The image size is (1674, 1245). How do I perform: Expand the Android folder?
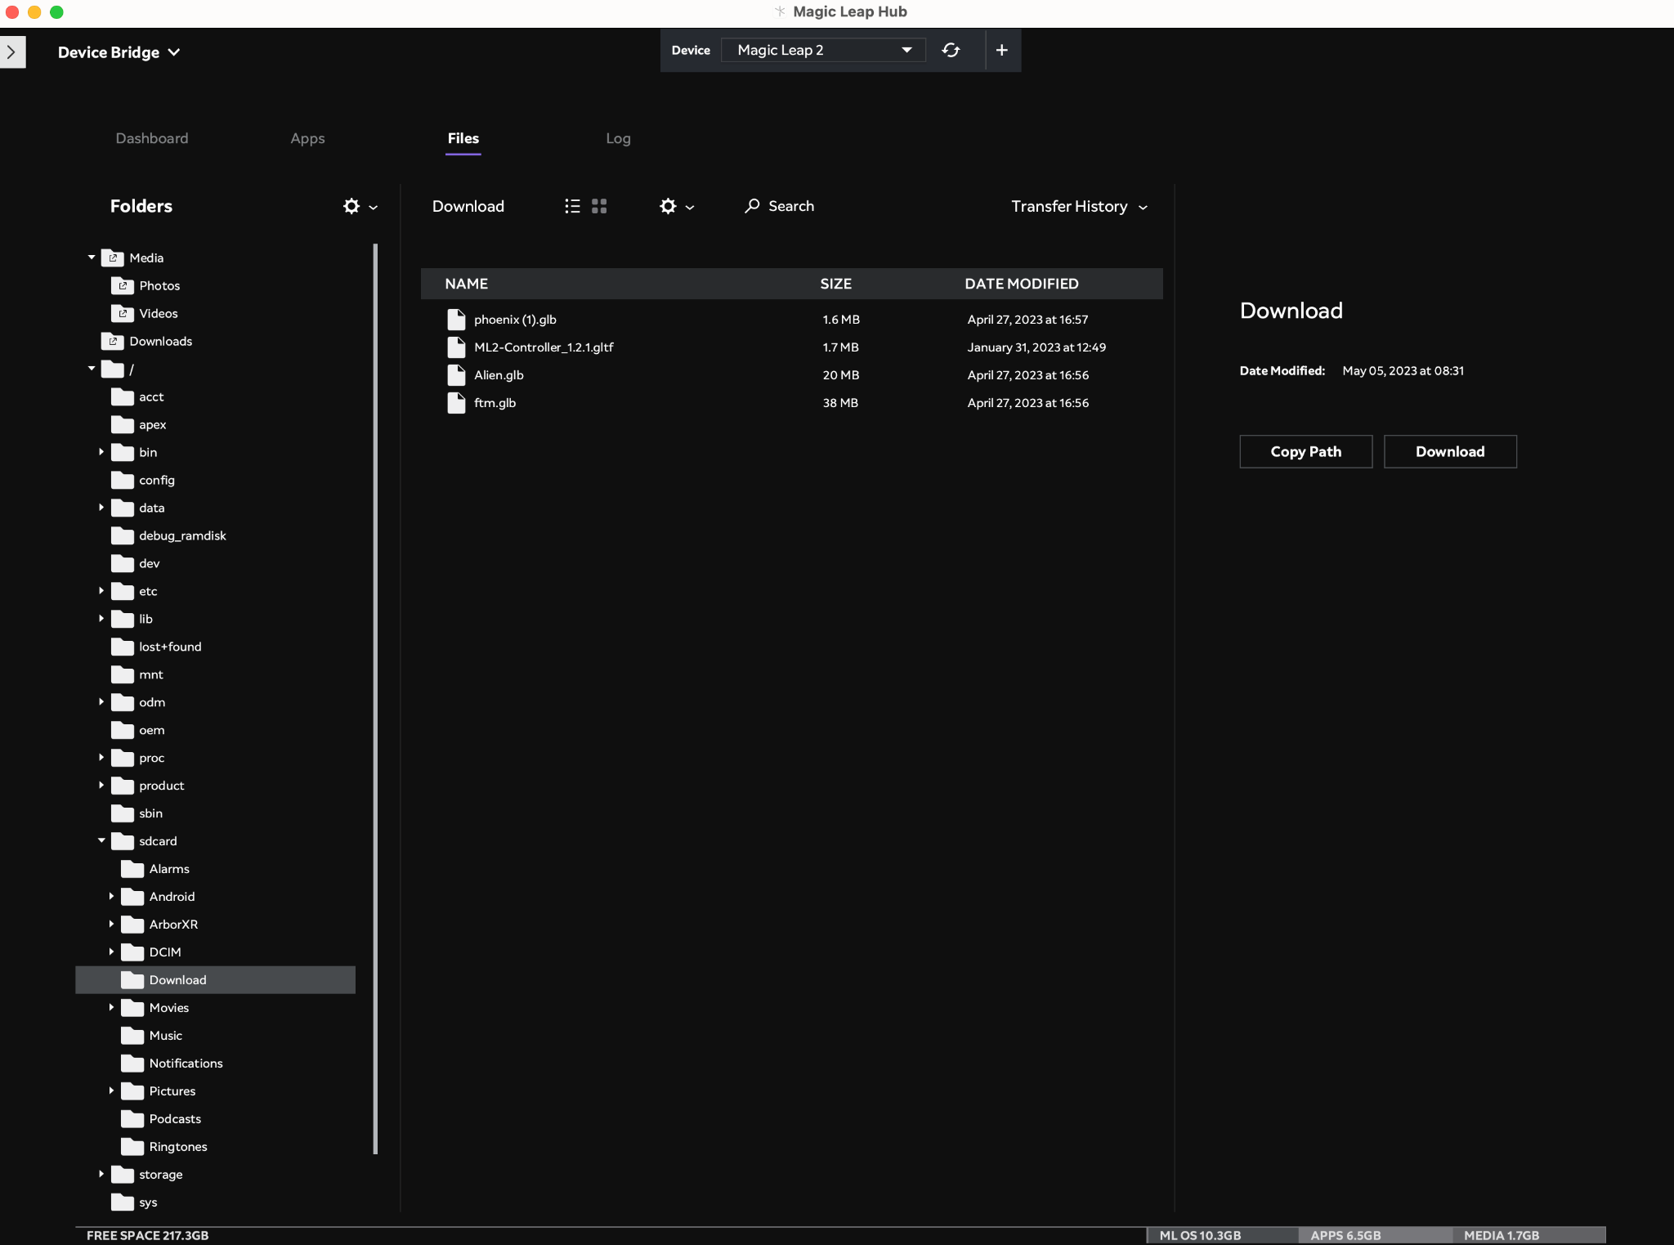point(111,897)
